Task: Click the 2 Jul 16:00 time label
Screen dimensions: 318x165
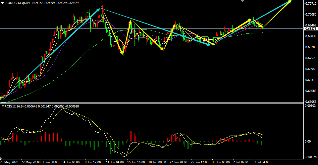Action: click(241, 162)
